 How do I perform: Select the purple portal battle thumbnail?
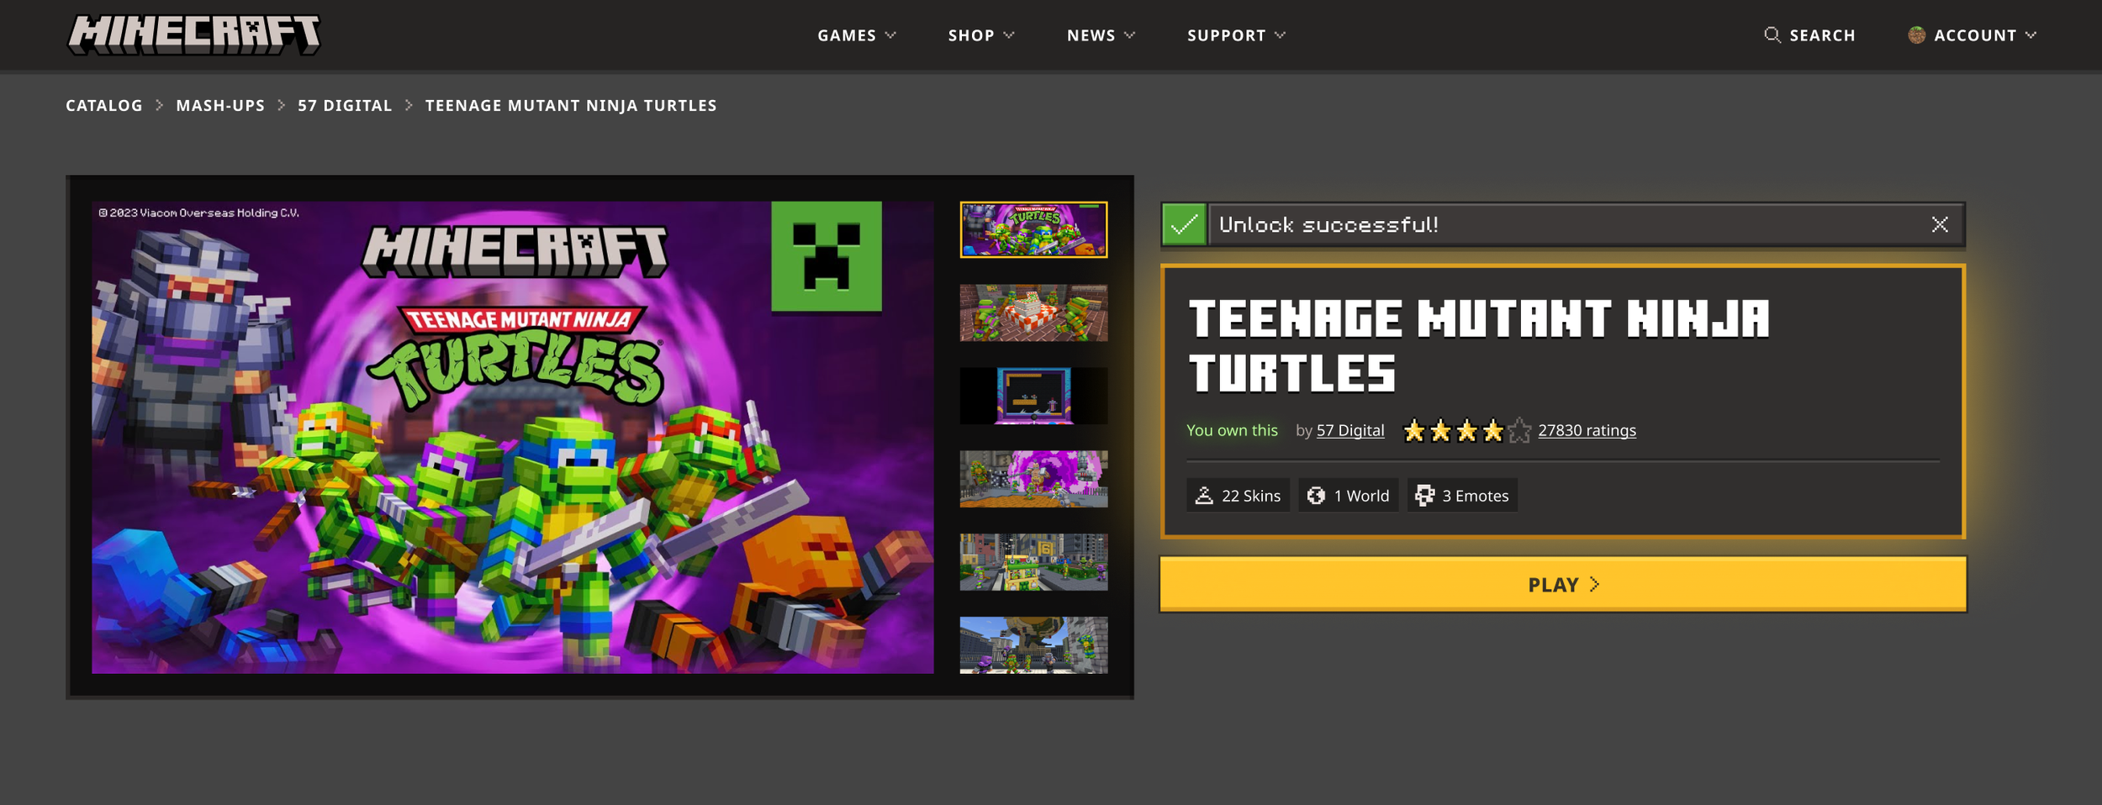pos(1033,479)
